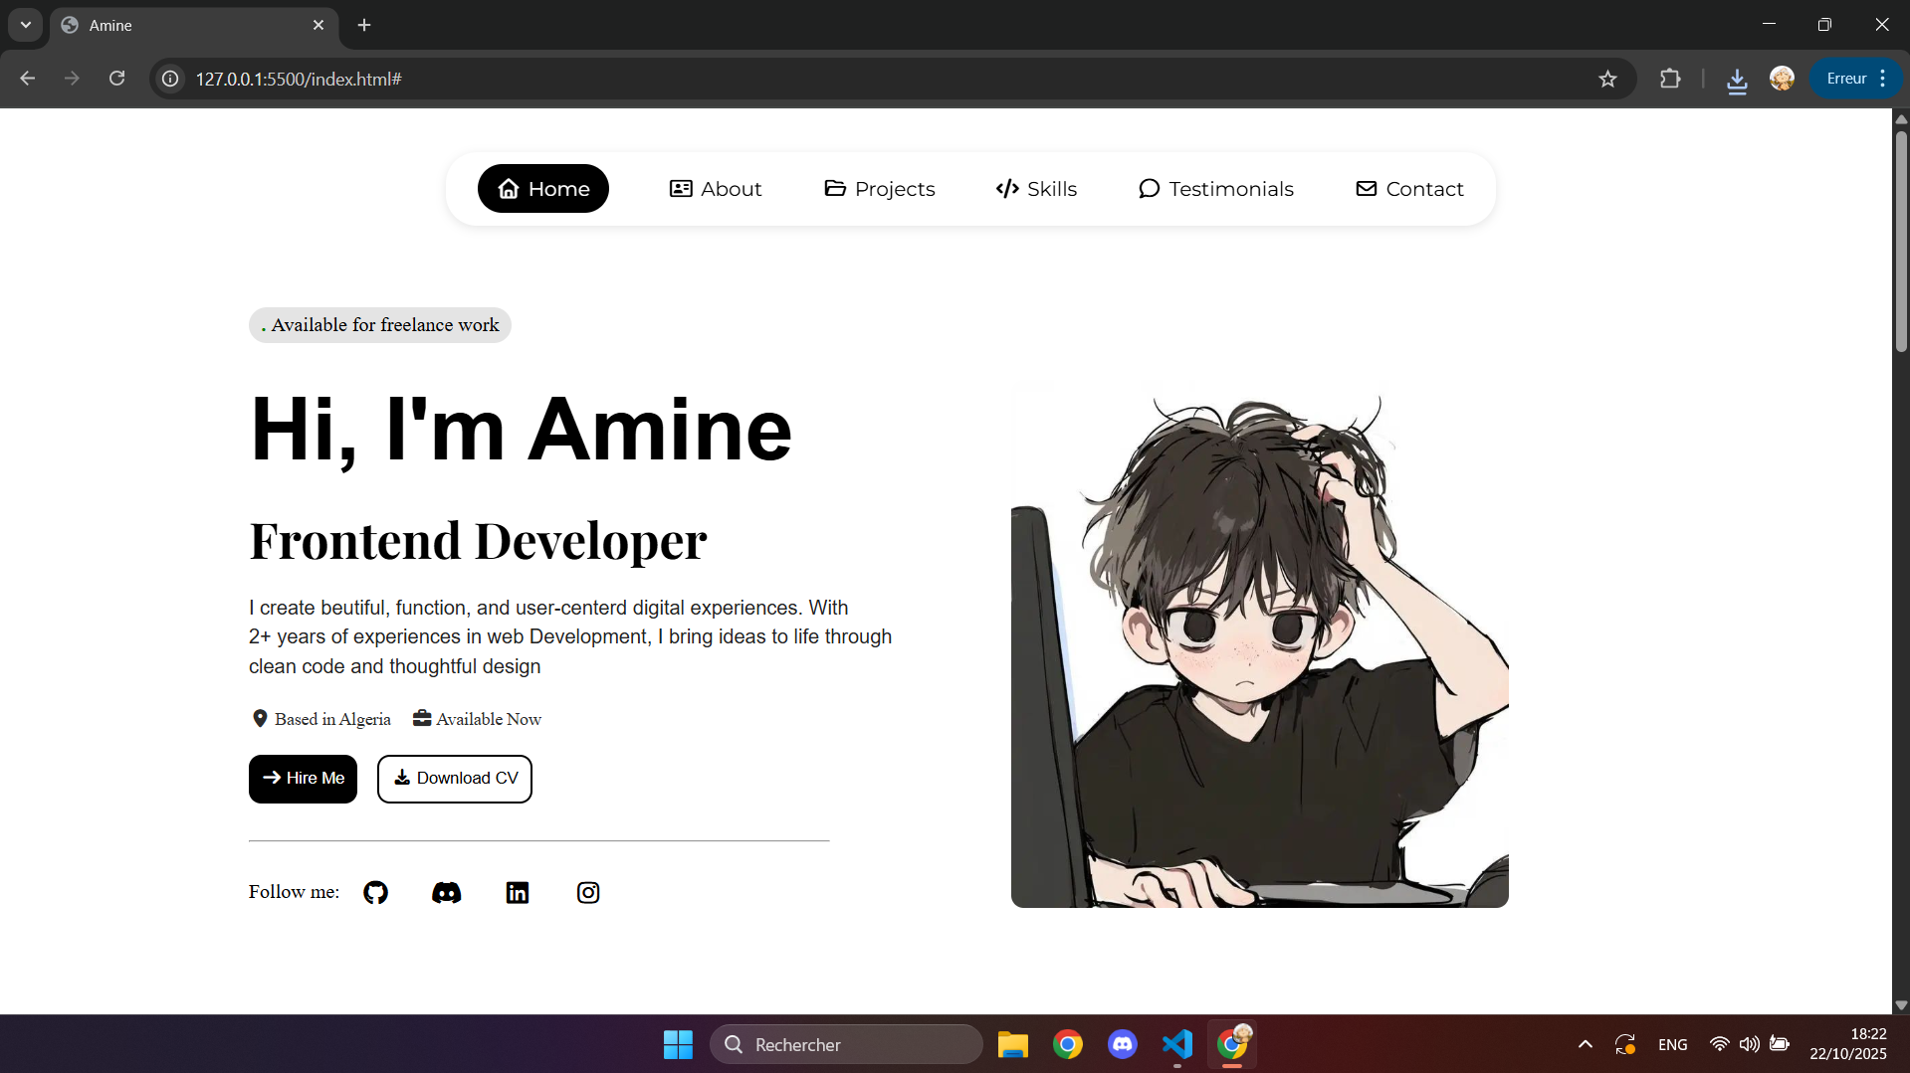
Task: Open the Chrome three-dot menu
Action: [x=1882, y=78]
